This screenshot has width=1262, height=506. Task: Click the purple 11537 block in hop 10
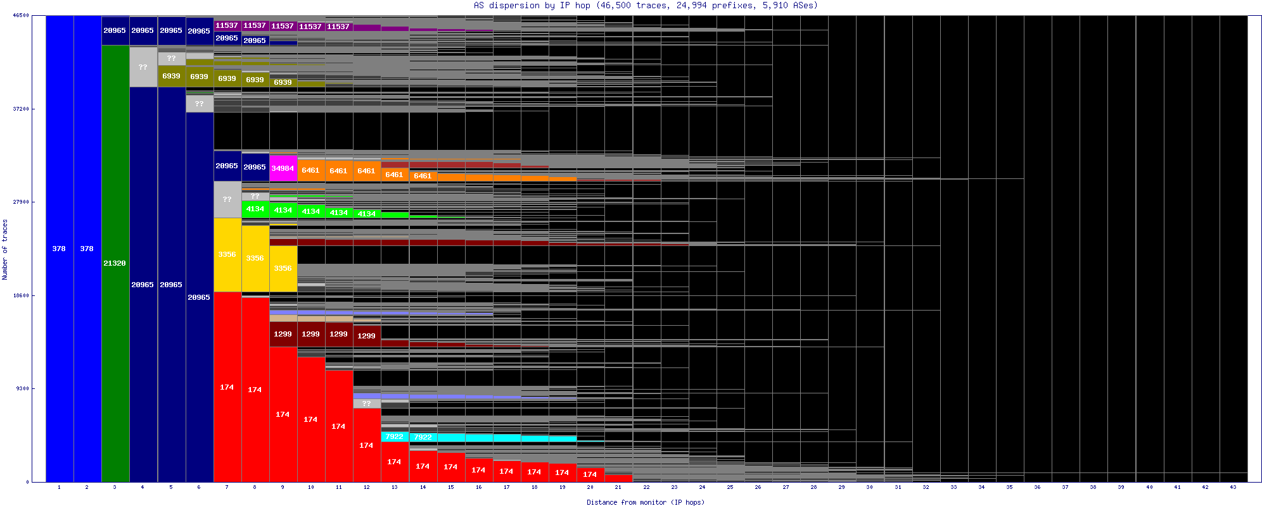(x=310, y=27)
